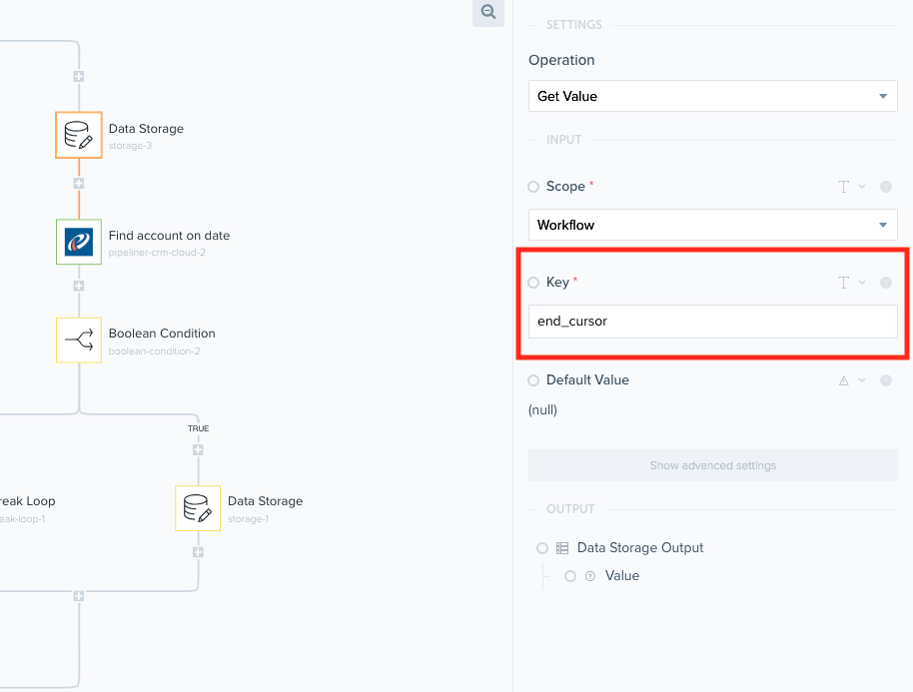Toggle the Key input connector circle
The width and height of the screenshot is (913, 692).
coord(533,283)
